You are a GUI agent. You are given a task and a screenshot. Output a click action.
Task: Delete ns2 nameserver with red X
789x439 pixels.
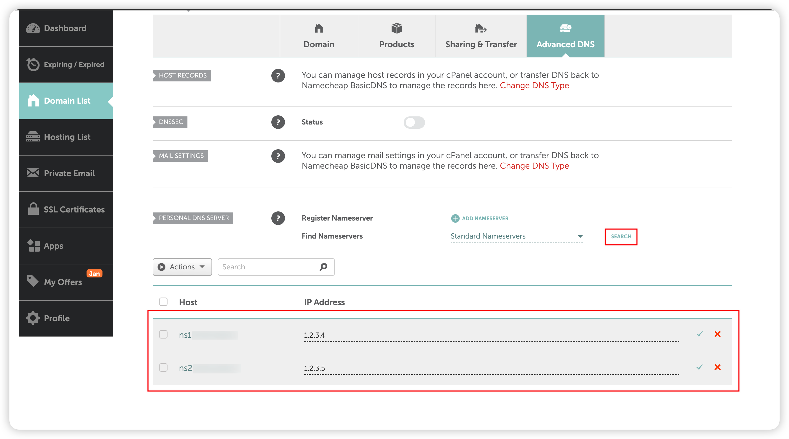point(717,367)
